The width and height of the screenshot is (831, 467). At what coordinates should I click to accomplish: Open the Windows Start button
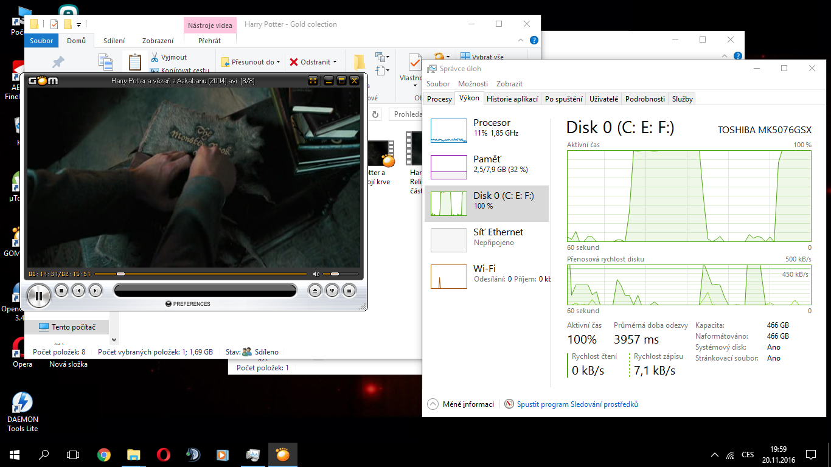[15, 454]
